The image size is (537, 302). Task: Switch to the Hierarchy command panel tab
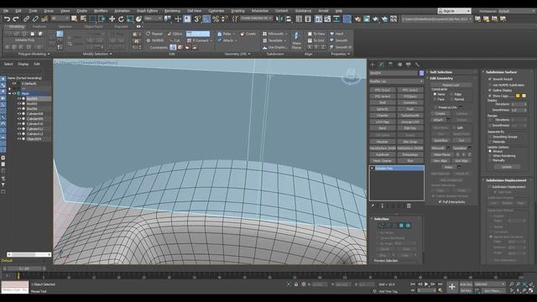(390, 65)
